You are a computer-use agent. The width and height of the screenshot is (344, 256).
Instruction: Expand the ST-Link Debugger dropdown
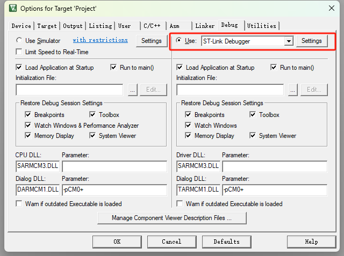[289, 41]
